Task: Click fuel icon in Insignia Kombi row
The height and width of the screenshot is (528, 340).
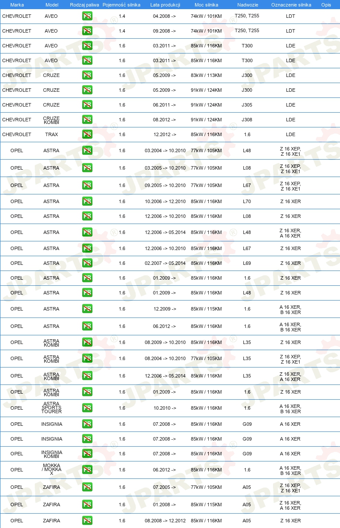Action: coord(87,454)
